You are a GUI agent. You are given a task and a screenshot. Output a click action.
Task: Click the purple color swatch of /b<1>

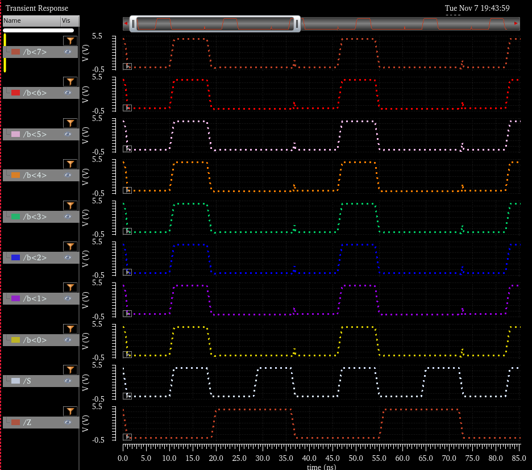[x=15, y=298]
